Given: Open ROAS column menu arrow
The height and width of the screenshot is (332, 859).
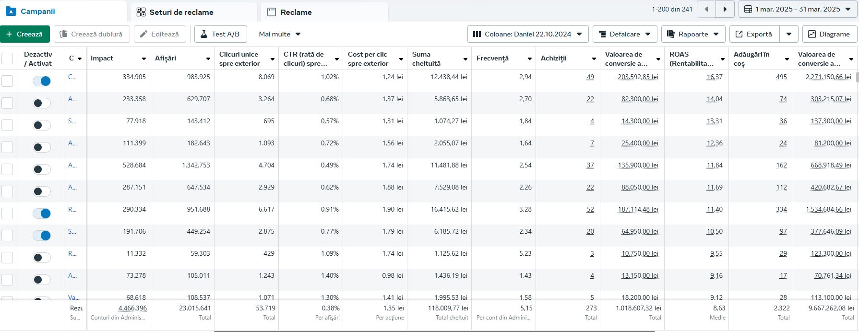Looking at the screenshot, I should (x=722, y=59).
